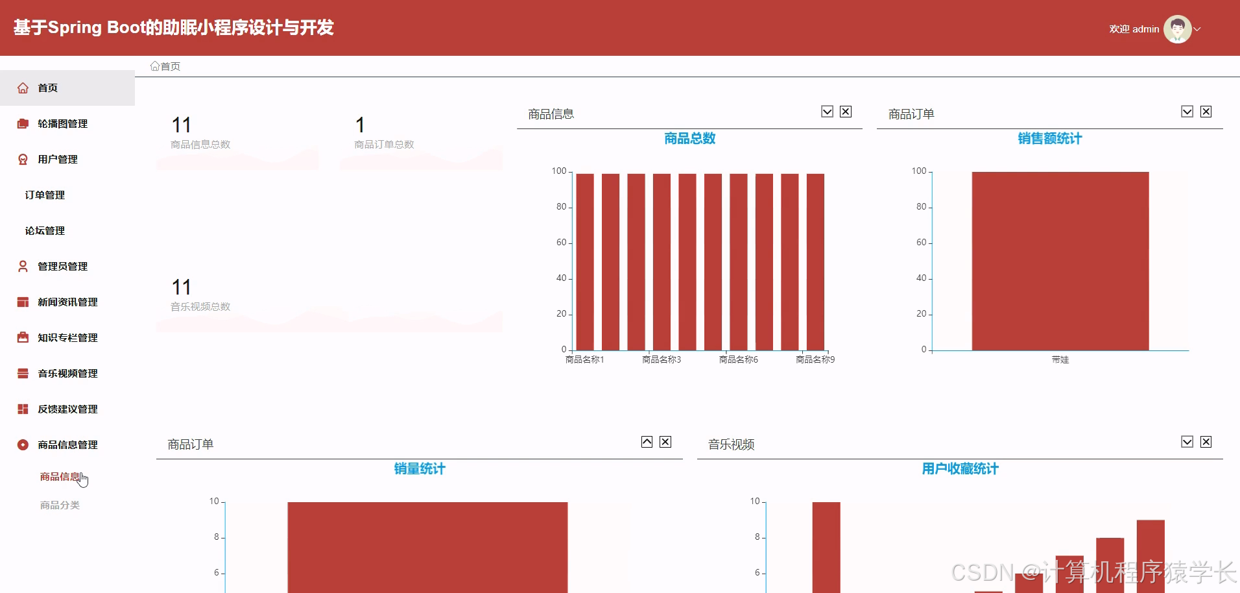Click the 商品名称3 axis label
The width and height of the screenshot is (1240, 593).
(662, 359)
